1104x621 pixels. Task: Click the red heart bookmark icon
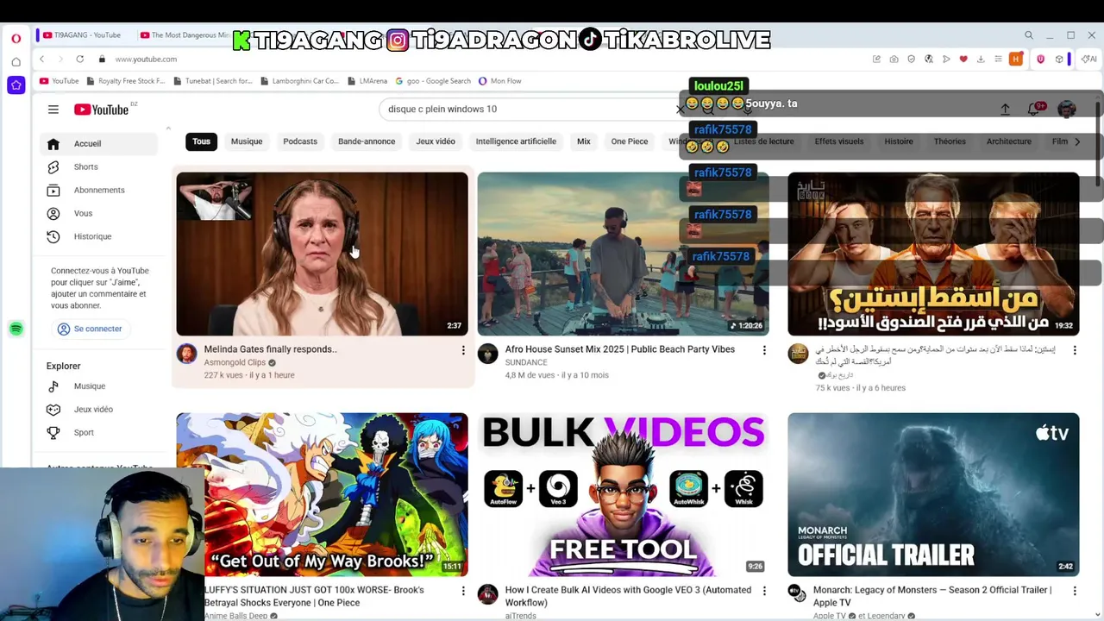[963, 59]
